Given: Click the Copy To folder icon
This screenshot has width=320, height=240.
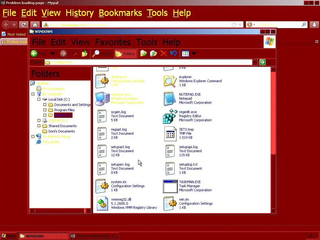Looking at the screenshot, I should (153, 53).
